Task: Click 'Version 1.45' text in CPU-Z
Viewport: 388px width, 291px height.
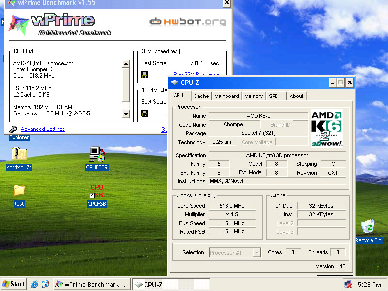Action: coord(330,266)
